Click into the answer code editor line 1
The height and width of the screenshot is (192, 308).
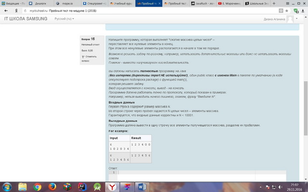[187, 172]
